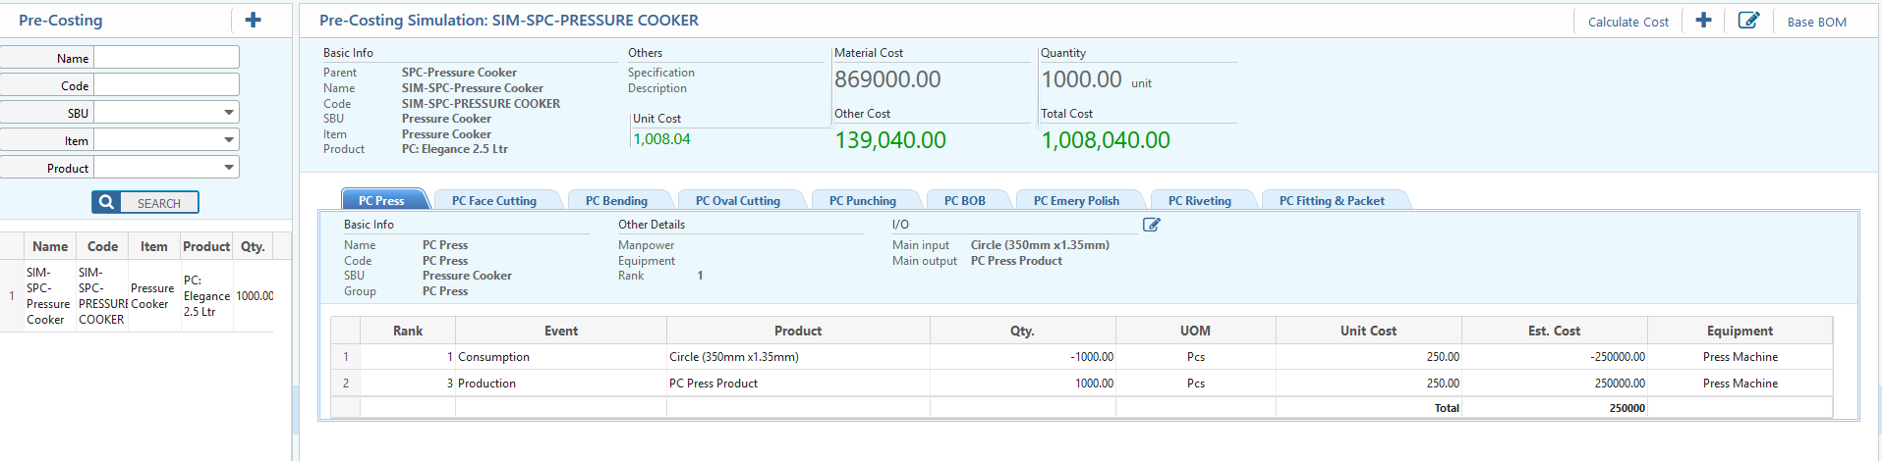Switch to PC Face Cutting tab

494,200
